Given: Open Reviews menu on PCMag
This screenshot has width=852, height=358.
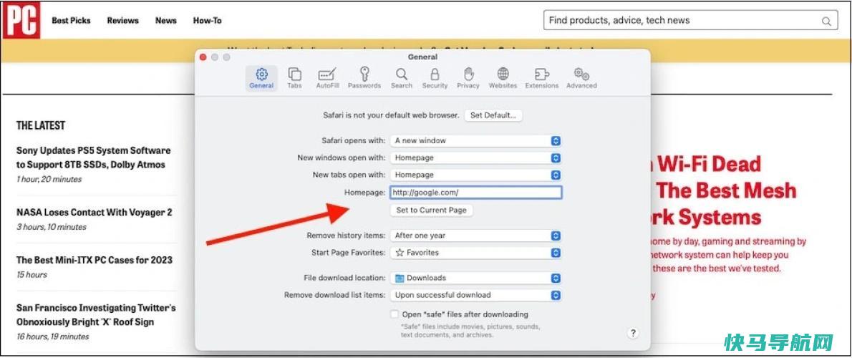Looking at the screenshot, I should click(x=123, y=21).
